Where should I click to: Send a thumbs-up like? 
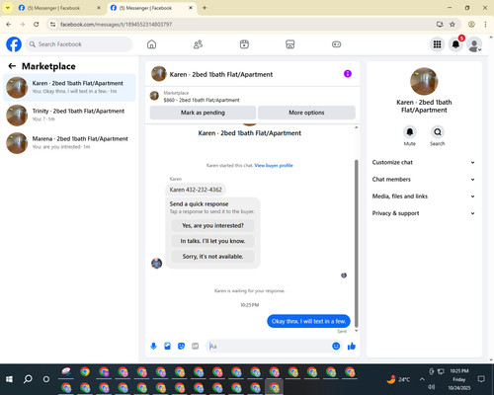(352, 346)
